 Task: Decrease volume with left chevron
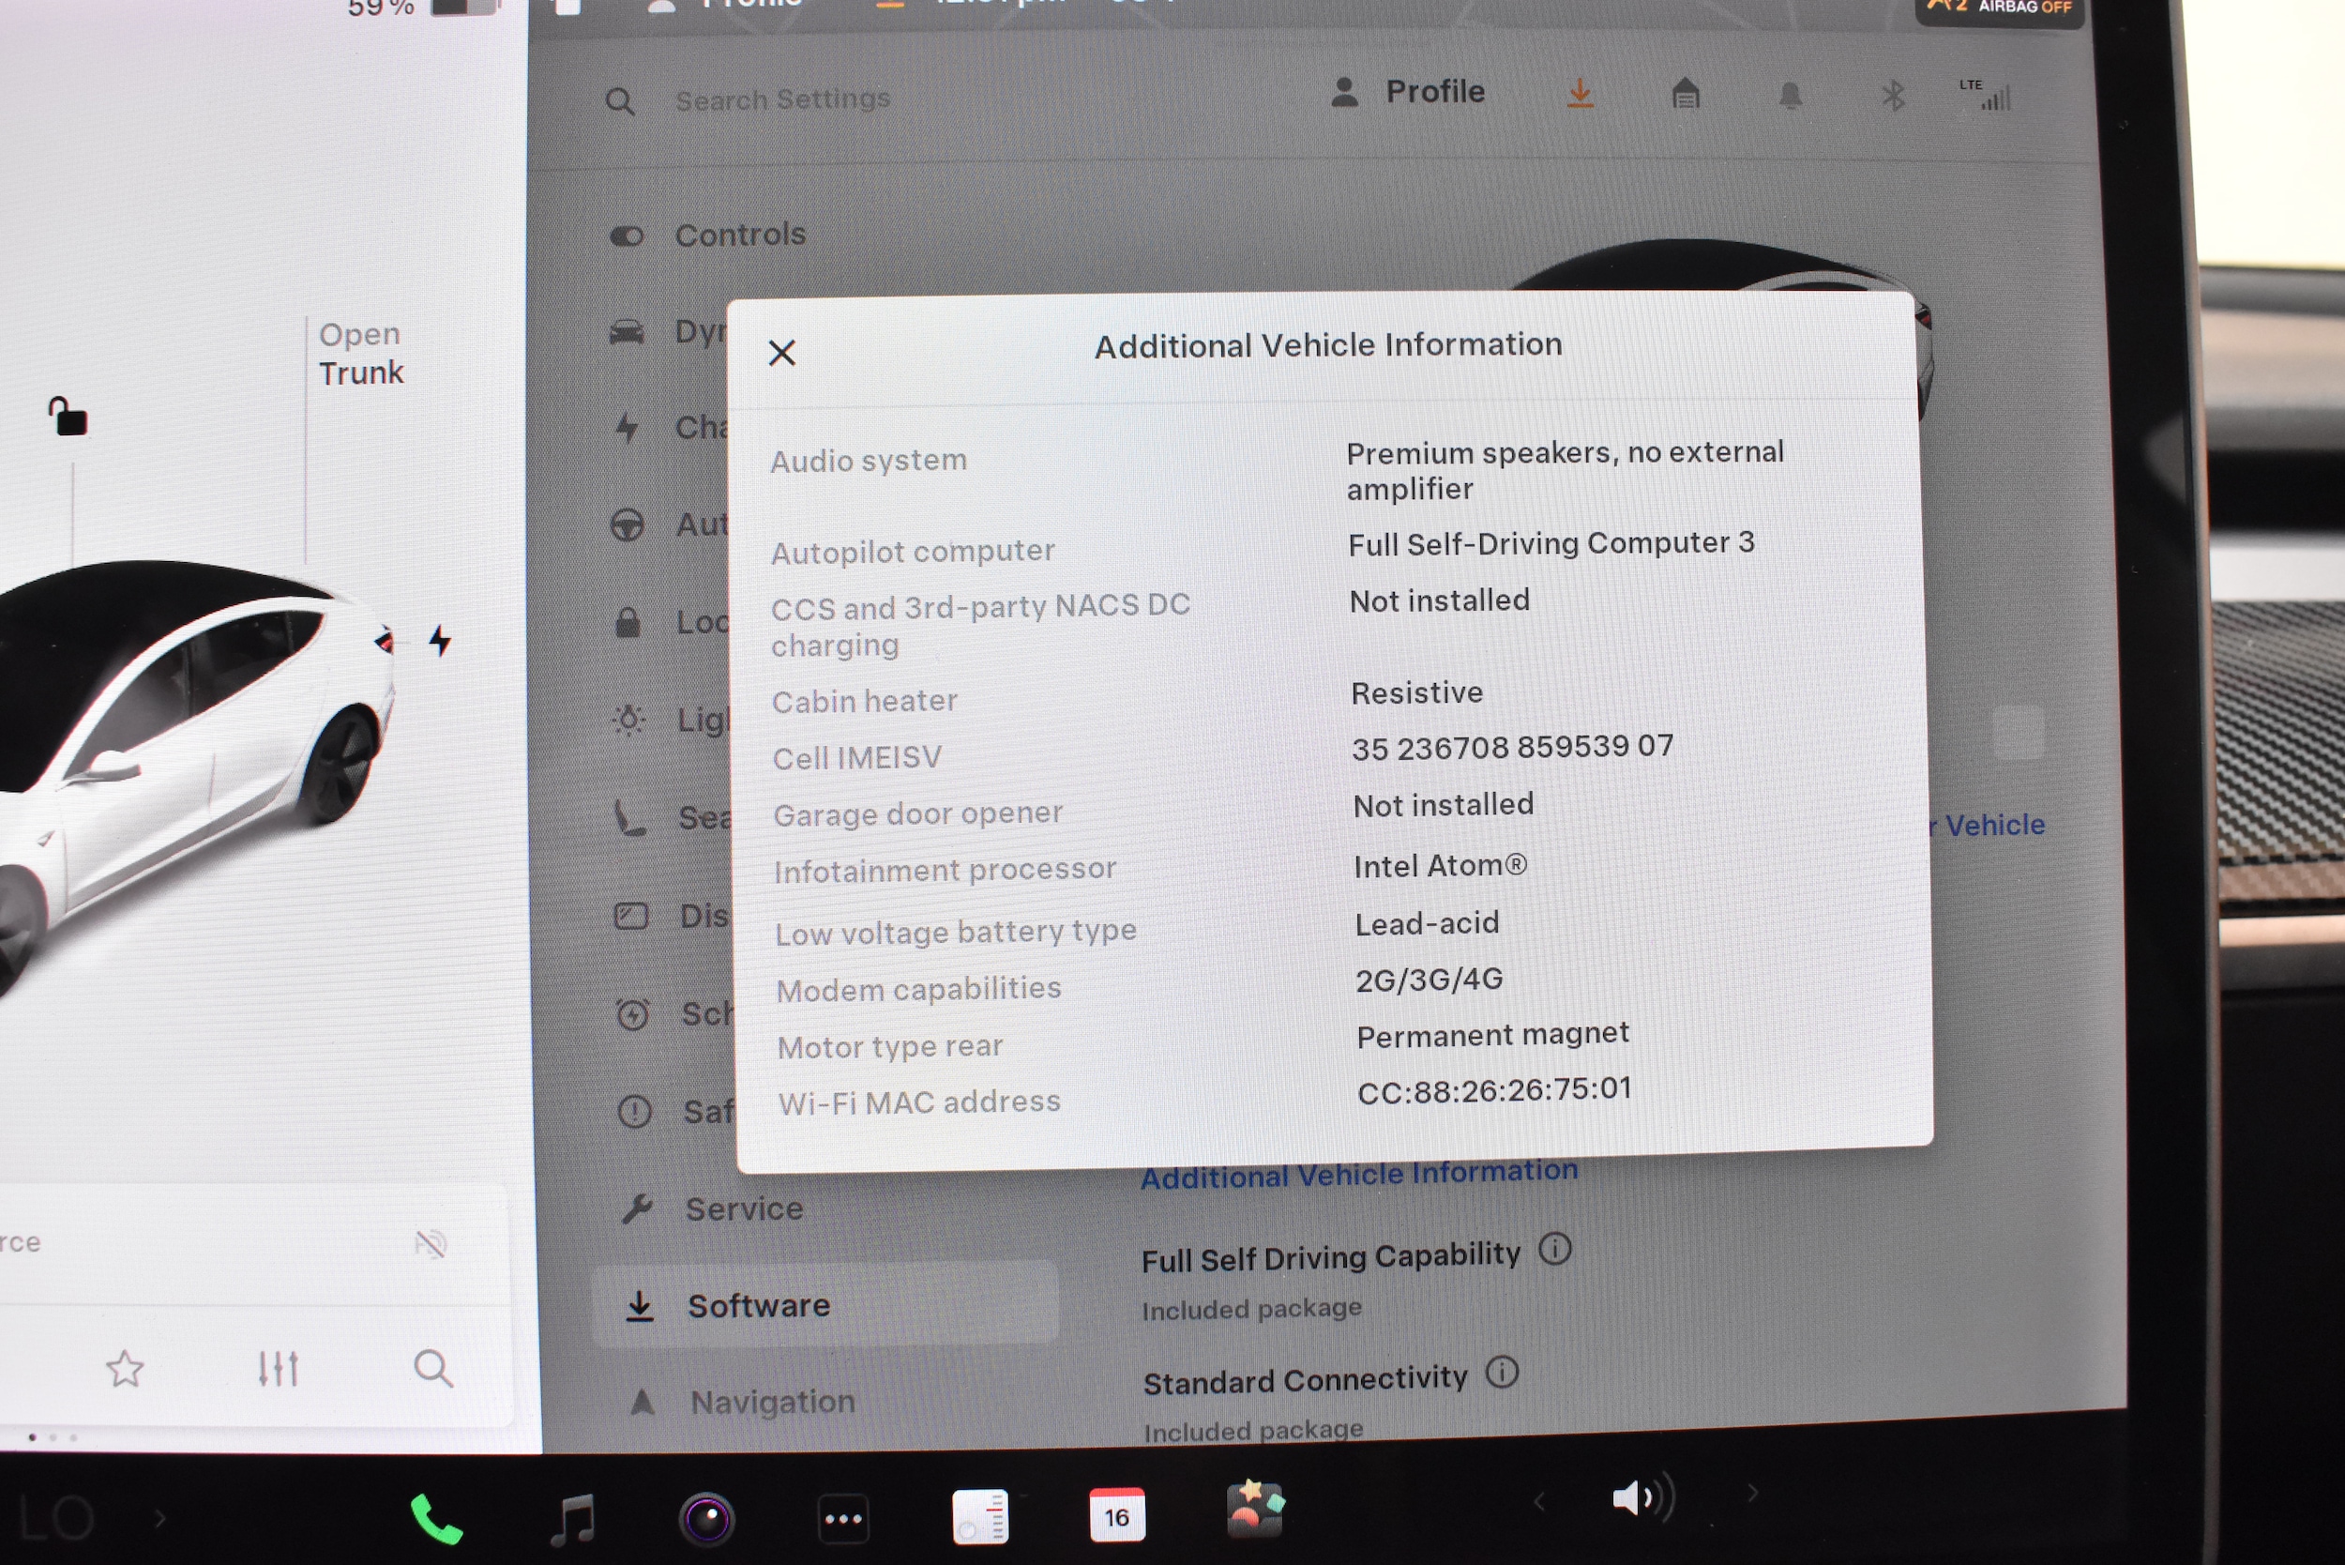pos(1538,1501)
